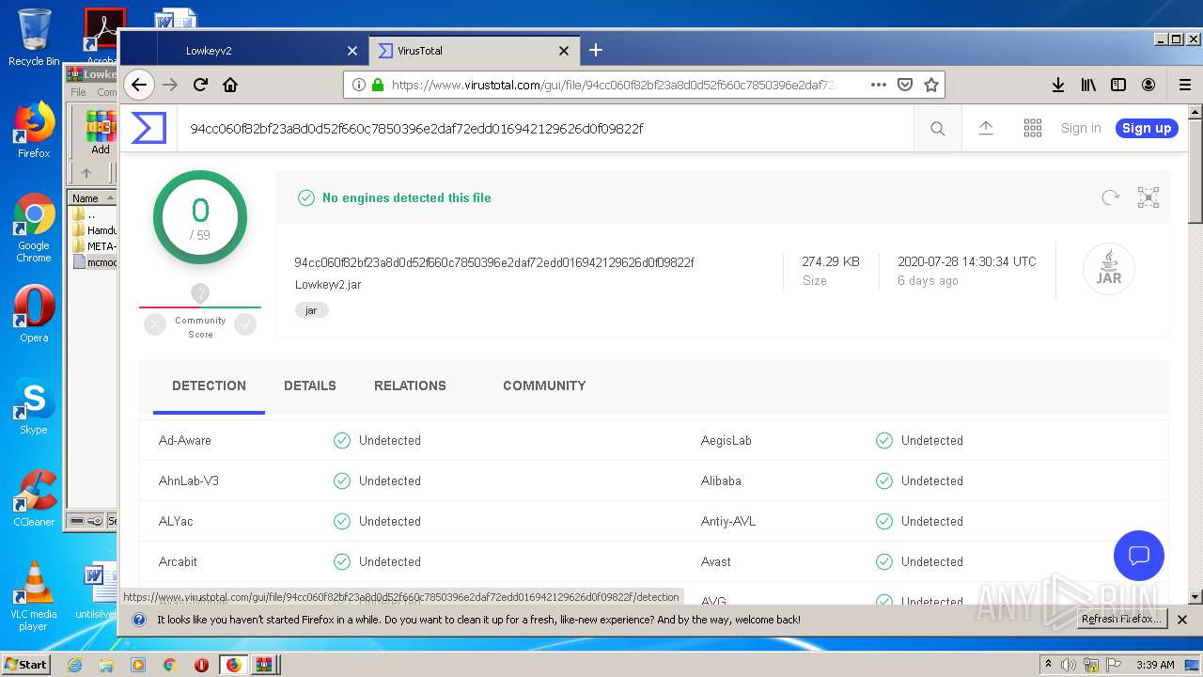Click the Lowkeyv2.jar file name

point(328,284)
